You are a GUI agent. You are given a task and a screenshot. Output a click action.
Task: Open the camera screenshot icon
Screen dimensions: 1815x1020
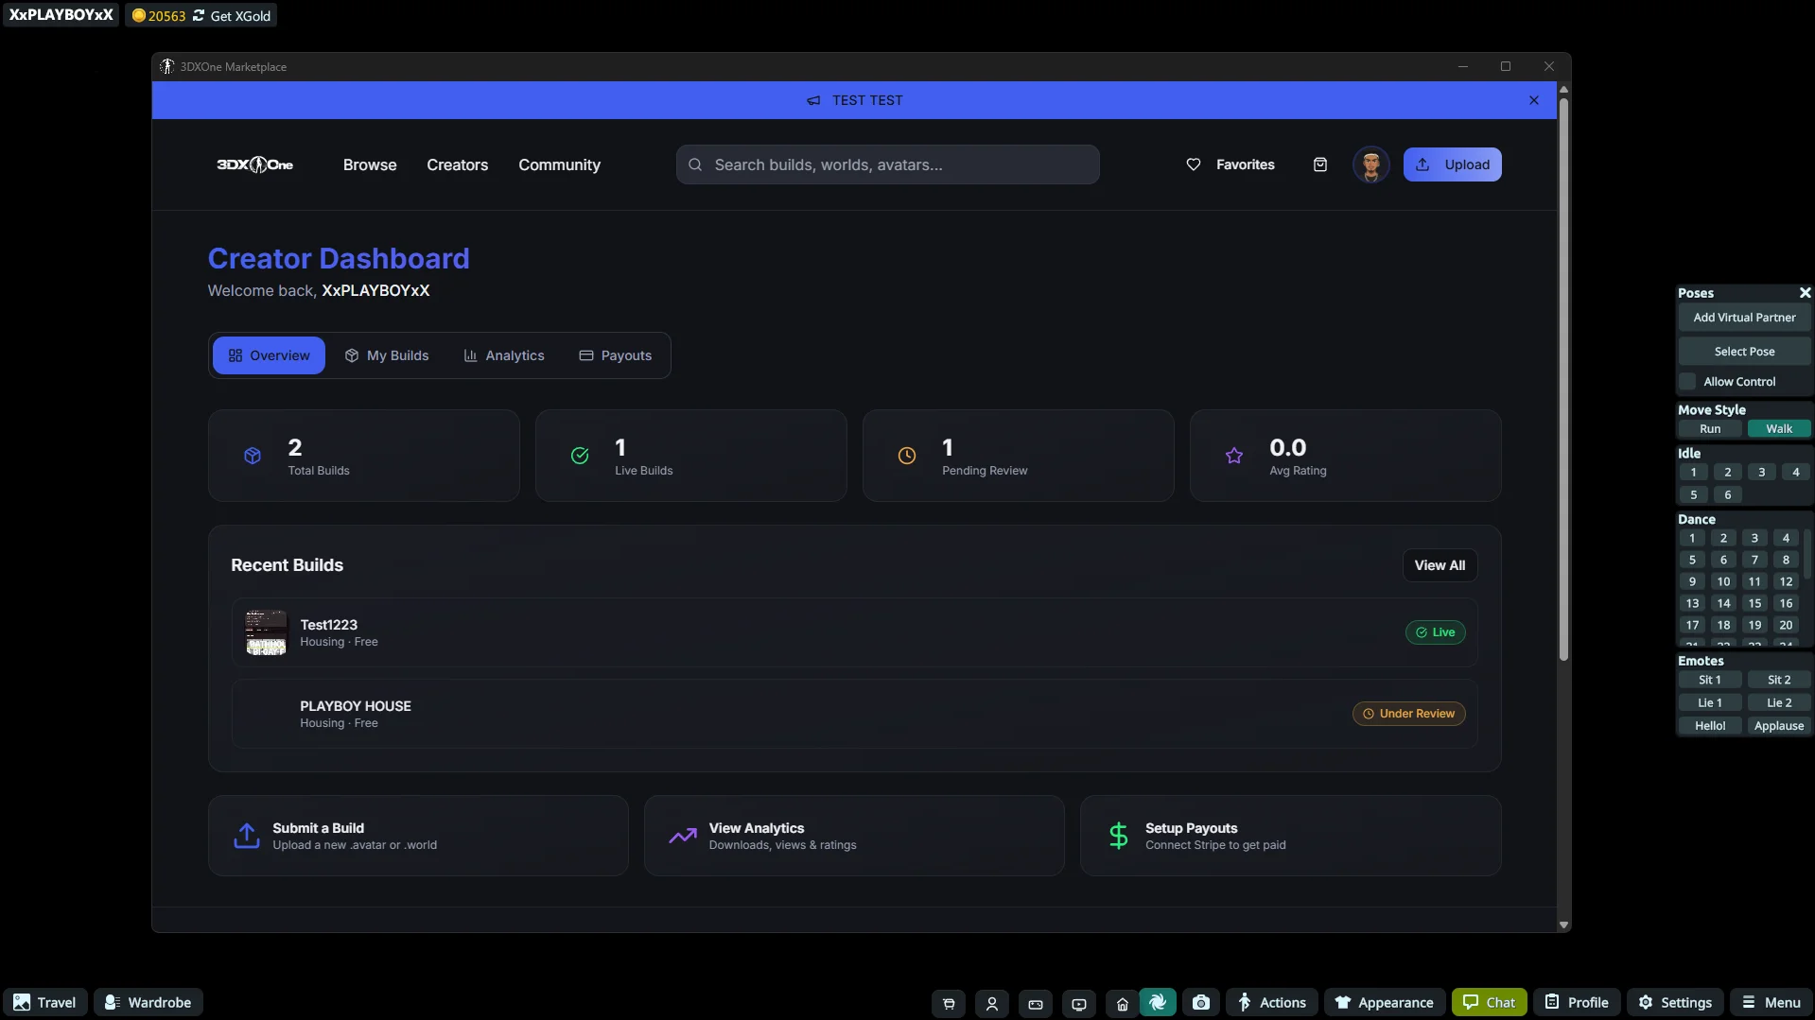point(1201,1002)
